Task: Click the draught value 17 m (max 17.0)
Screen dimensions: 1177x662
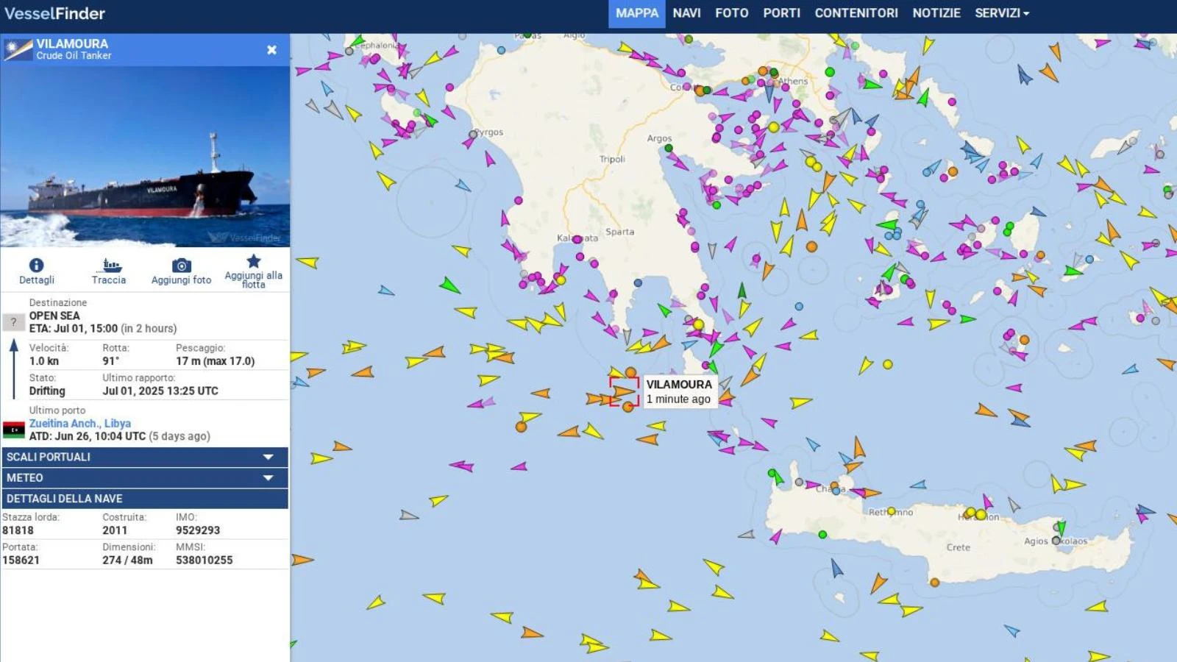Action: (x=215, y=361)
